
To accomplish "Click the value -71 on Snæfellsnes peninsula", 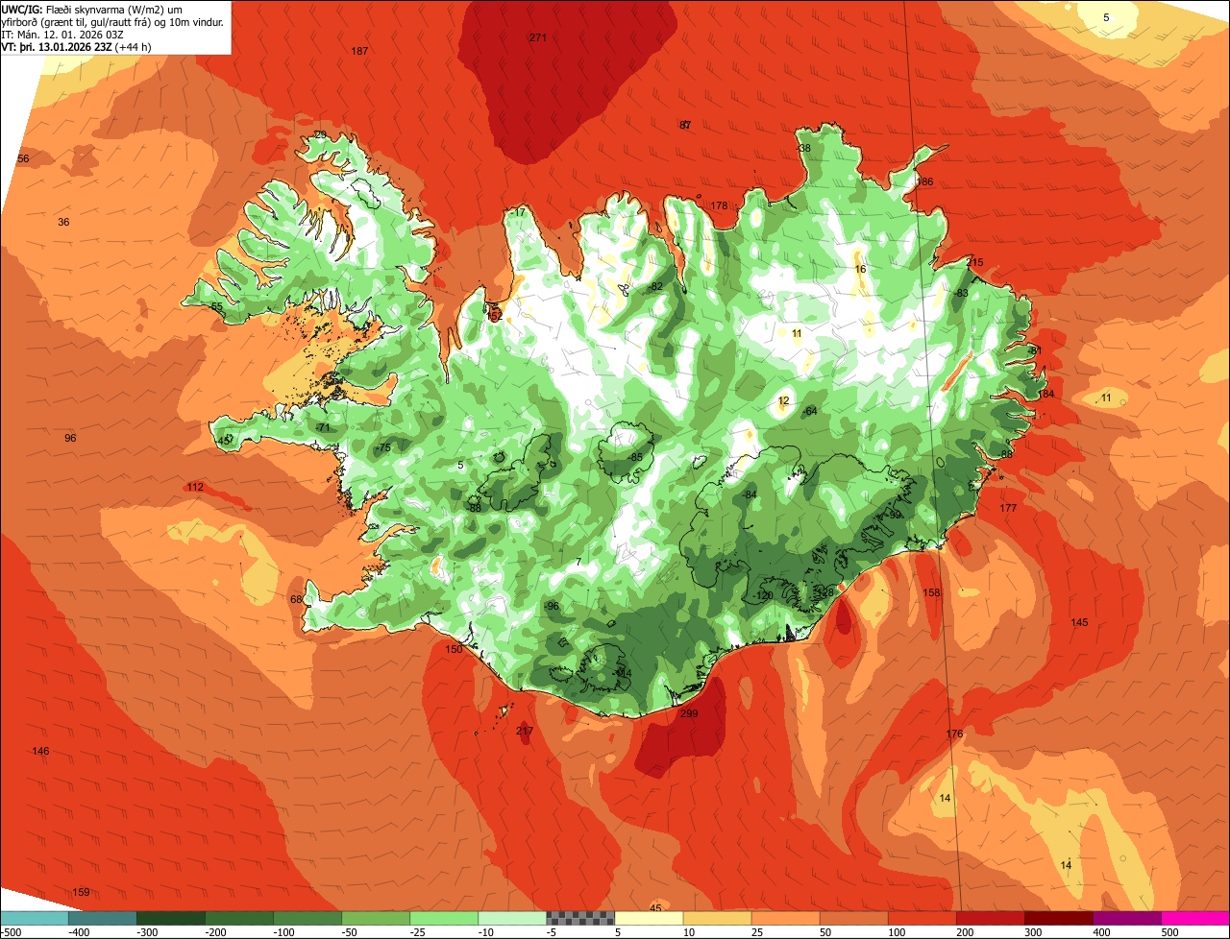I will pos(322,427).
